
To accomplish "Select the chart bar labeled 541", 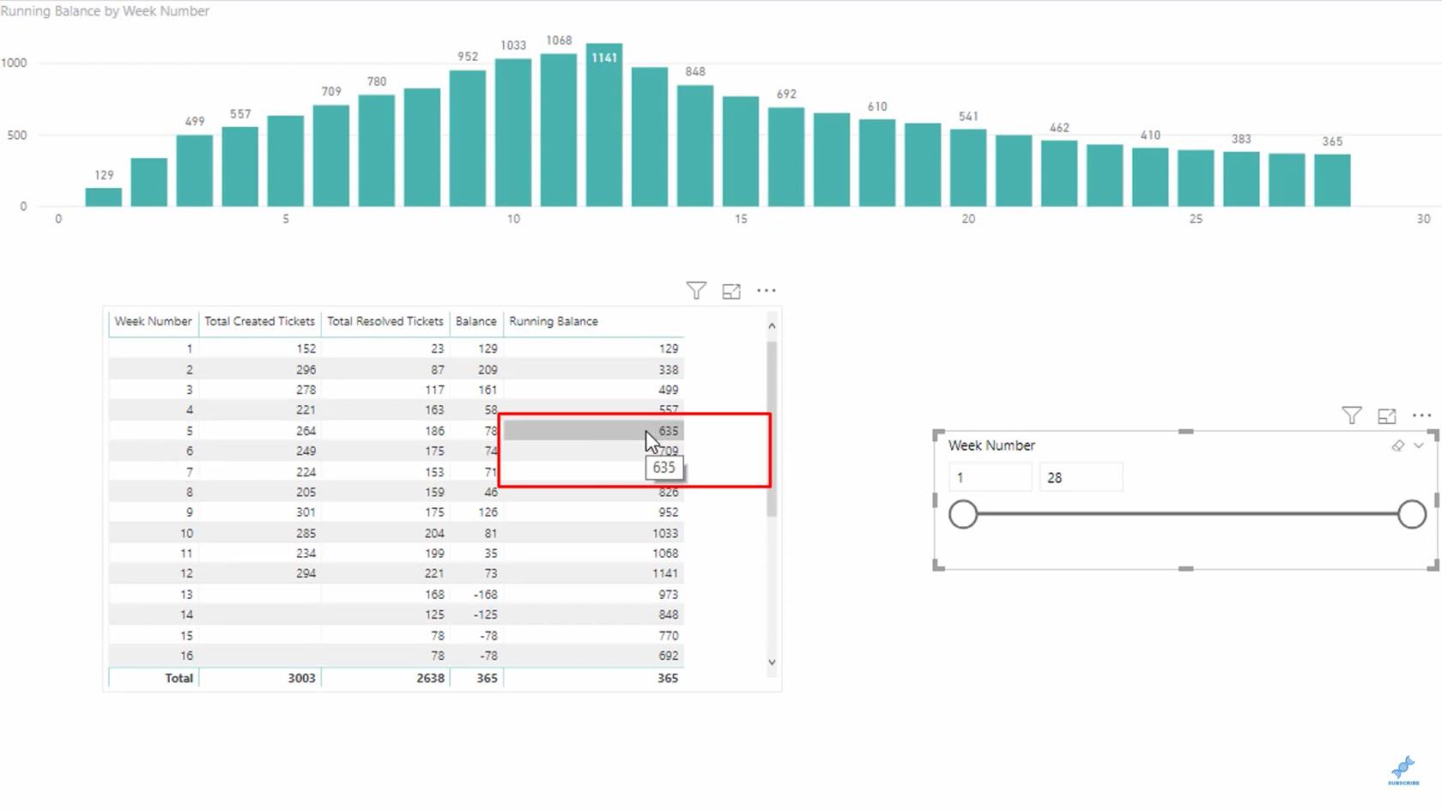I will 968,167.
